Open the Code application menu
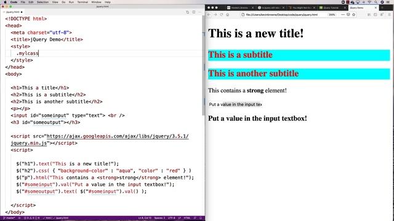Viewport: 394px width, 221px height. tap(14, 2)
